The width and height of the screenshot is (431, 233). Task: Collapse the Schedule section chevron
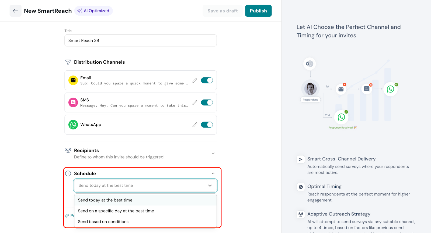(213, 174)
